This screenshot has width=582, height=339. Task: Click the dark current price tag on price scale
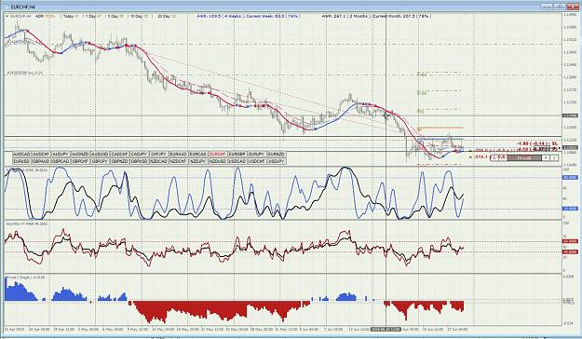coord(570,148)
